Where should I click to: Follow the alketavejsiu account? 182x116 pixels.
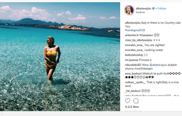pyautogui.click(x=162, y=8)
